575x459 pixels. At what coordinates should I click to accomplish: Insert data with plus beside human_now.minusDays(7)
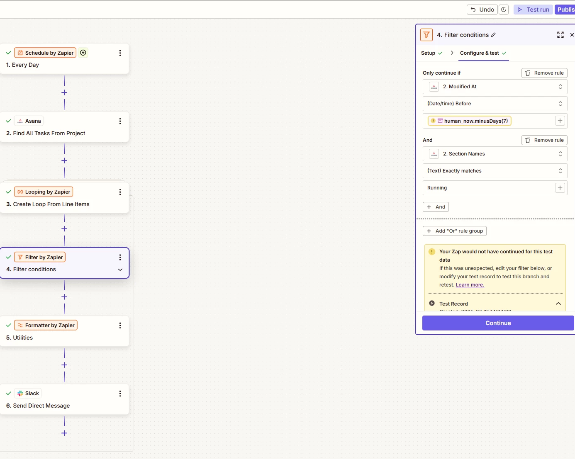point(560,121)
